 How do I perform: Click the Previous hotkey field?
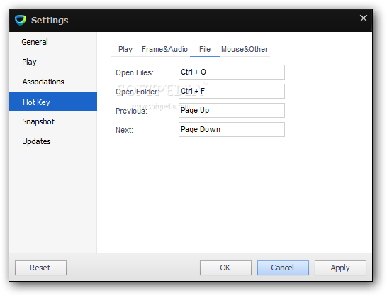232,110
